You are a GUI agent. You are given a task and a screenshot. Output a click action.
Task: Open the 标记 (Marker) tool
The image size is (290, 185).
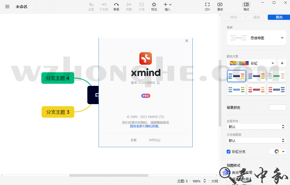(x=154, y=7)
